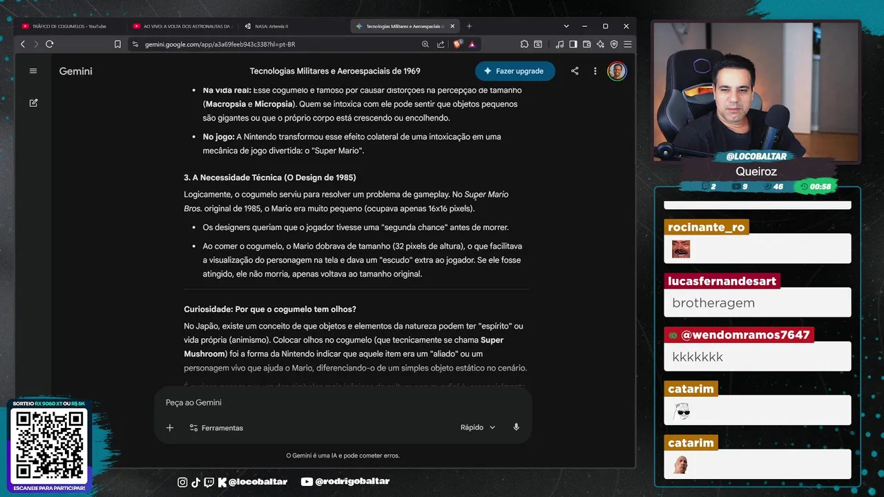Share this page from address bar

[x=441, y=44]
